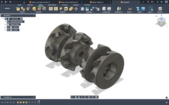Toggle visibility of the (Unsaved) root component
This screenshot has height=105, width=169.
coord(6,19)
